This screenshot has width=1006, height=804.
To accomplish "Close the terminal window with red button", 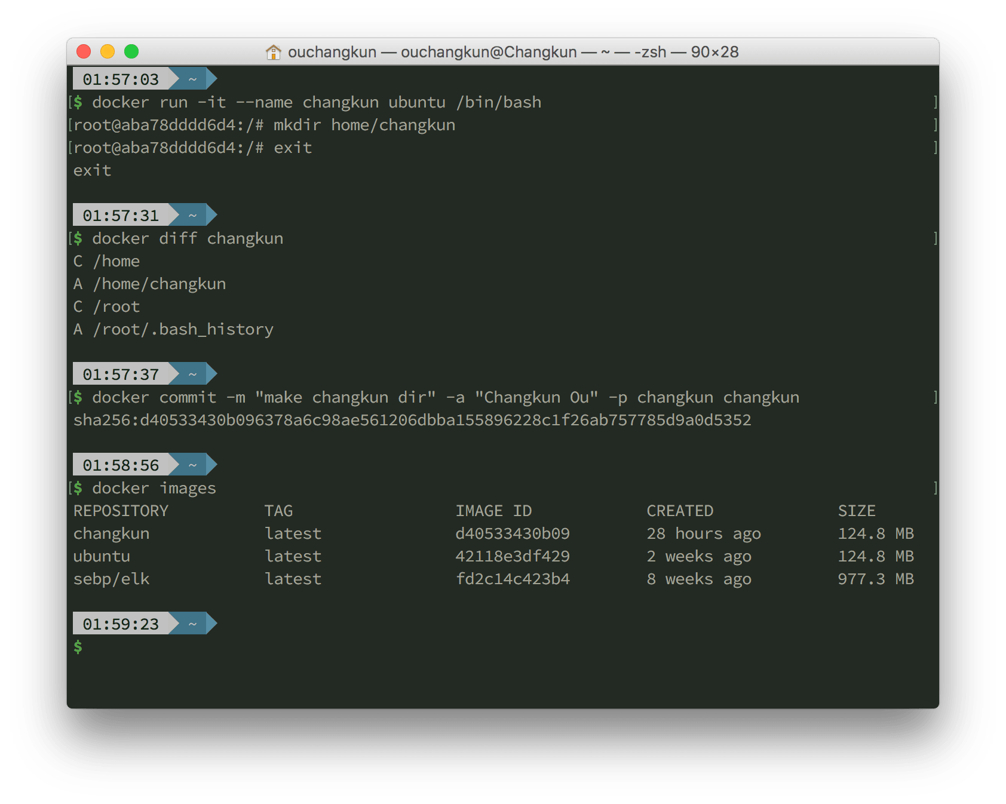I will [84, 52].
